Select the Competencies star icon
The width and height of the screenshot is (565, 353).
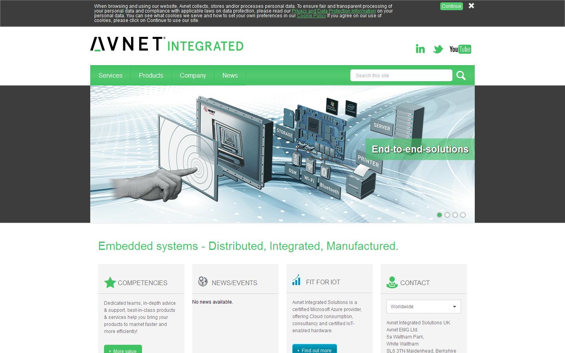tap(110, 282)
